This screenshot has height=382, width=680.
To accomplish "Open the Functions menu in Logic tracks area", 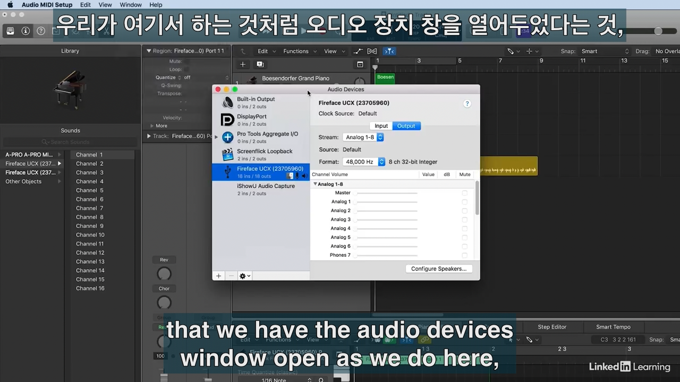I will tap(299, 51).
